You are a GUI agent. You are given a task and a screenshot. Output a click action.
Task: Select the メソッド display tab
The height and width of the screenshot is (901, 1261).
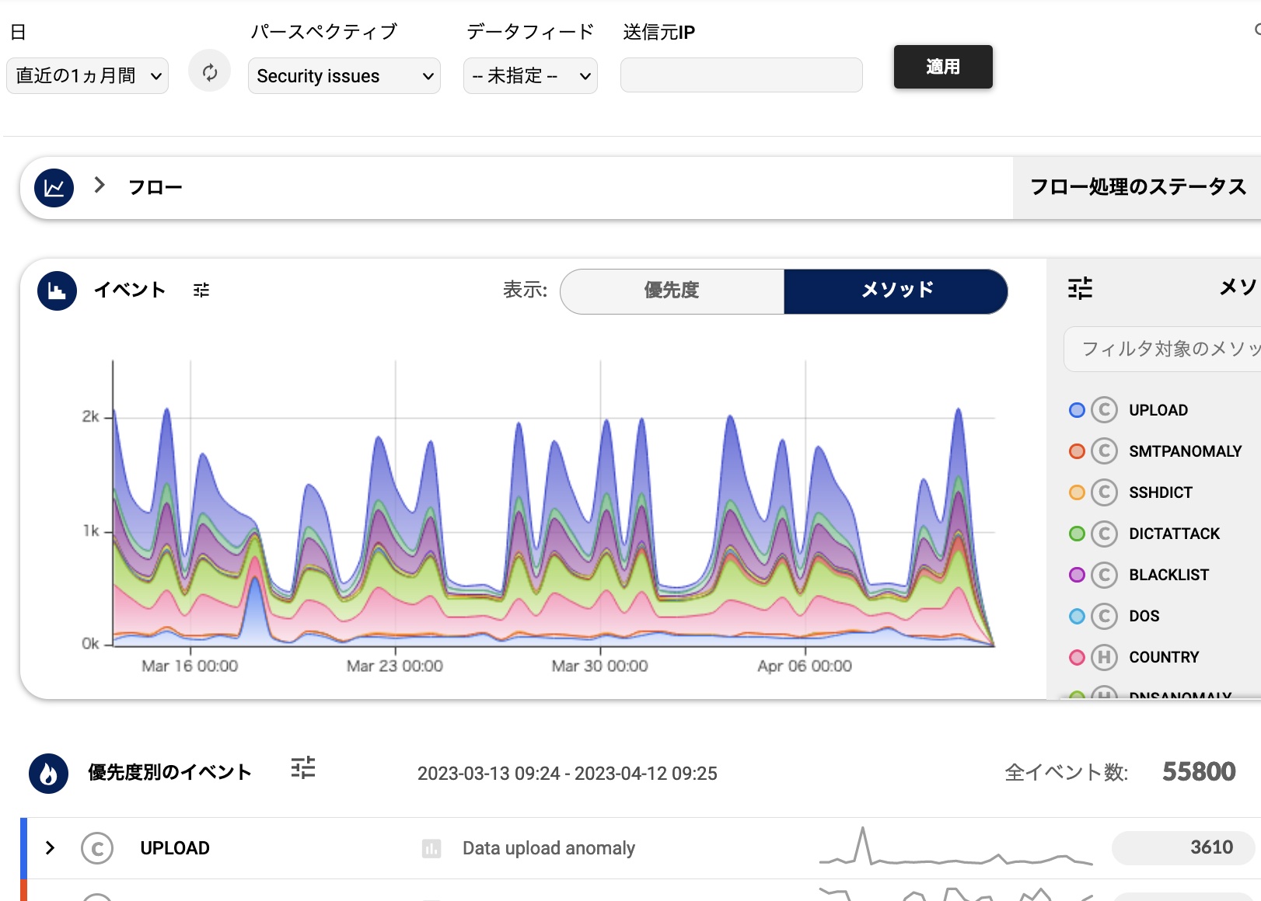[x=896, y=291]
